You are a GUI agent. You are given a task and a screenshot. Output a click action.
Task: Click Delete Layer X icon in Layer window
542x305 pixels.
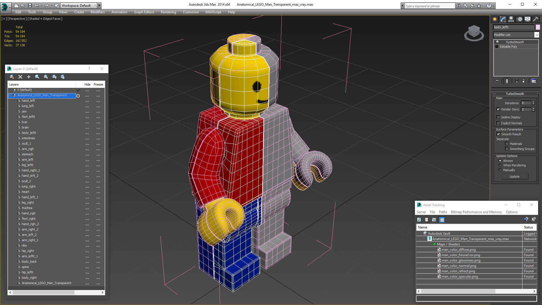pyautogui.click(x=20, y=77)
